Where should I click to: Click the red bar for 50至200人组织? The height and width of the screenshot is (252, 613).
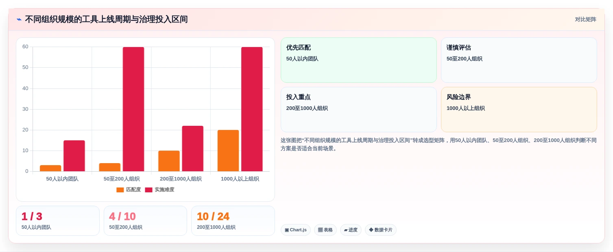(133, 109)
